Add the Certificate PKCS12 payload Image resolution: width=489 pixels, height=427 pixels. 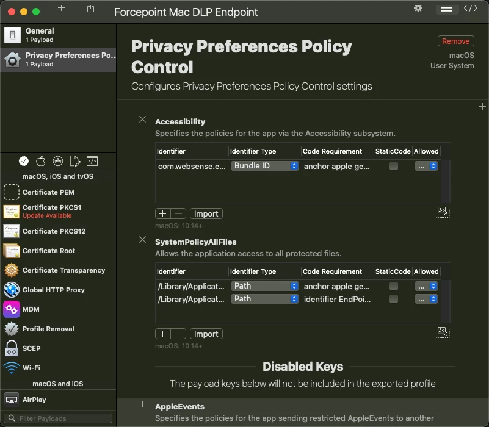58,231
